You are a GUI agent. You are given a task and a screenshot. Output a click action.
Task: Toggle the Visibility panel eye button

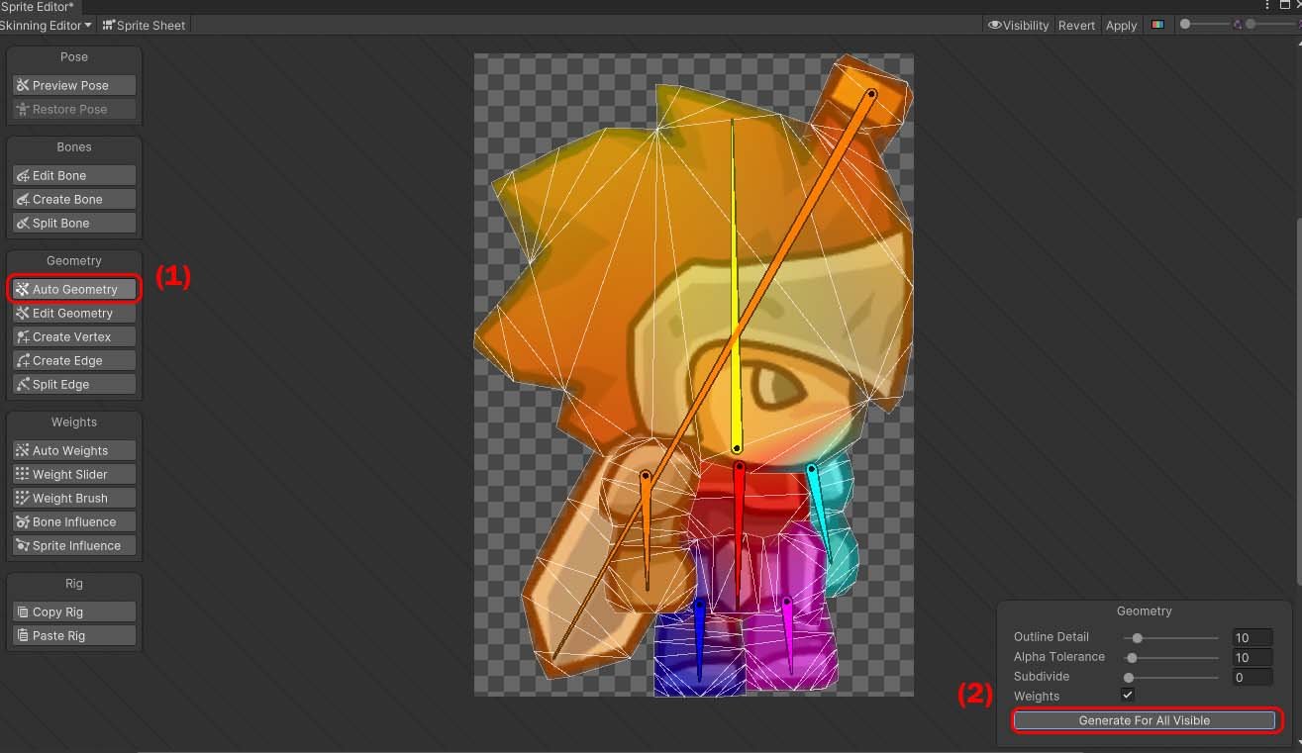[1018, 25]
